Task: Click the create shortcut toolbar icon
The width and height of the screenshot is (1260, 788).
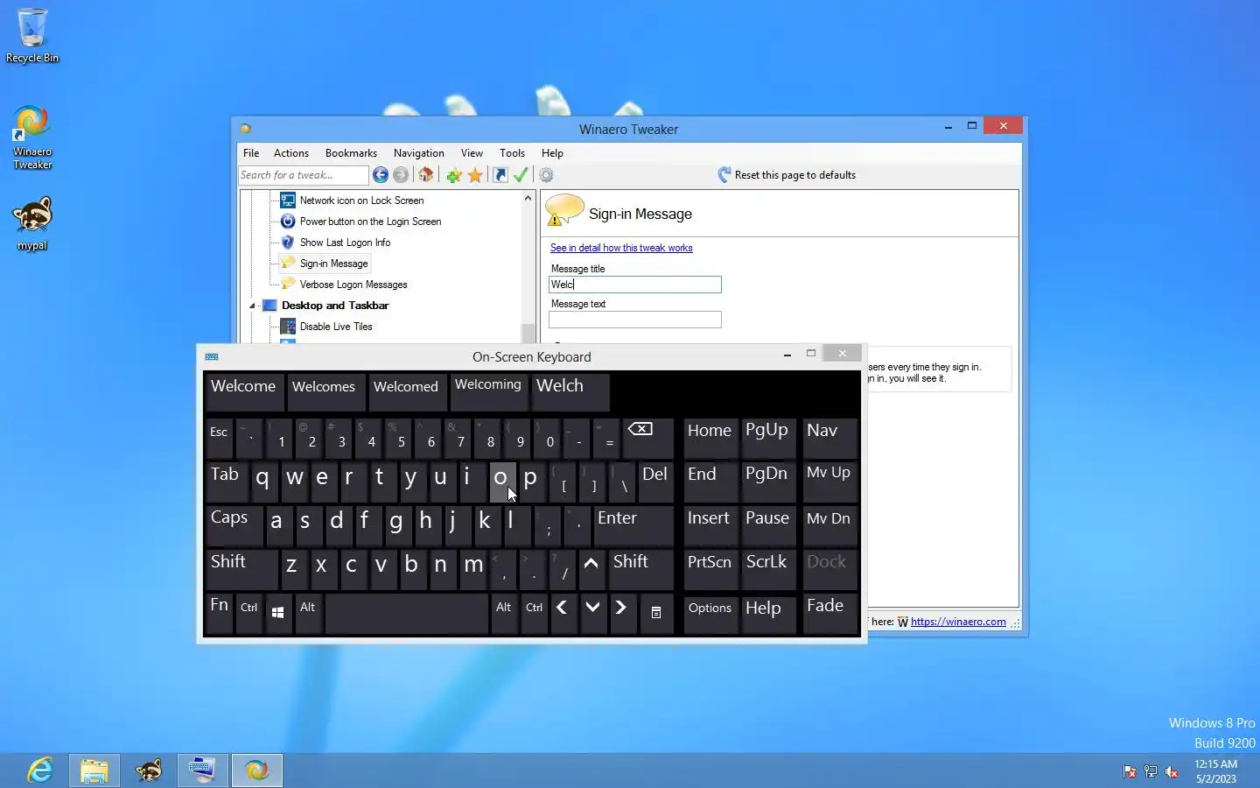Action: coord(500,175)
